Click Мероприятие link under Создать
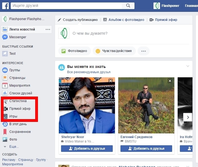 click(13, 164)
